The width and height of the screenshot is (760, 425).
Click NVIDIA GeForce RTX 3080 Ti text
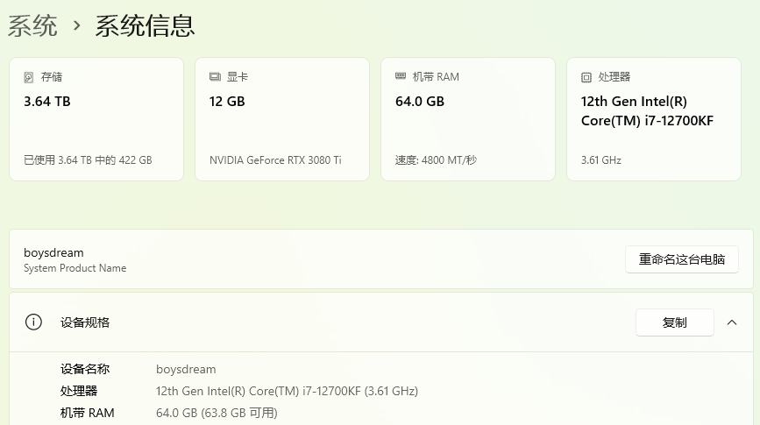click(x=275, y=159)
